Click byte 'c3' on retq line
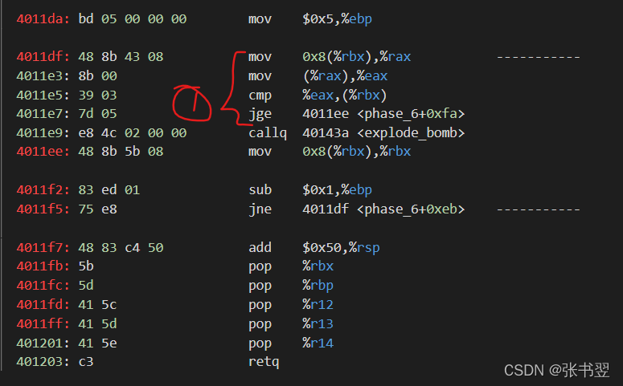This screenshot has width=623, height=386. 86,361
